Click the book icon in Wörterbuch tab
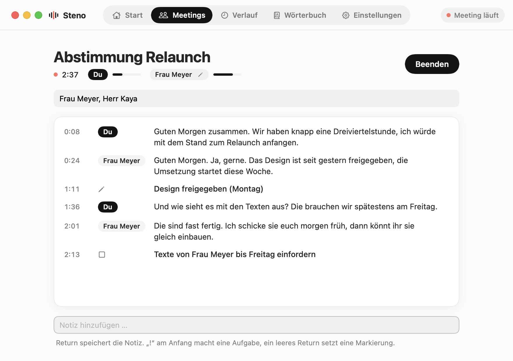This screenshot has width=513, height=361. click(x=277, y=15)
